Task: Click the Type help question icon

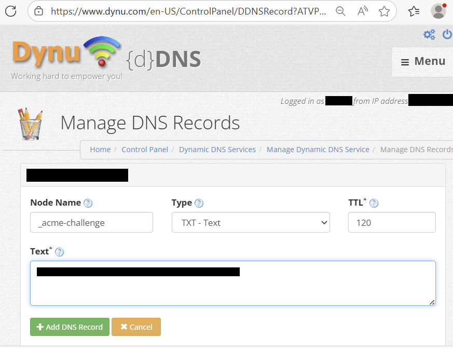Action: click(x=199, y=203)
